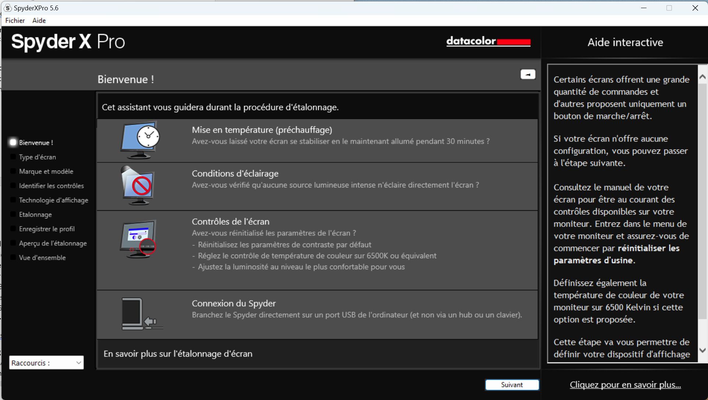Click the Spyder USB connection icon
Screen dimensions: 708x400
click(142, 314)
